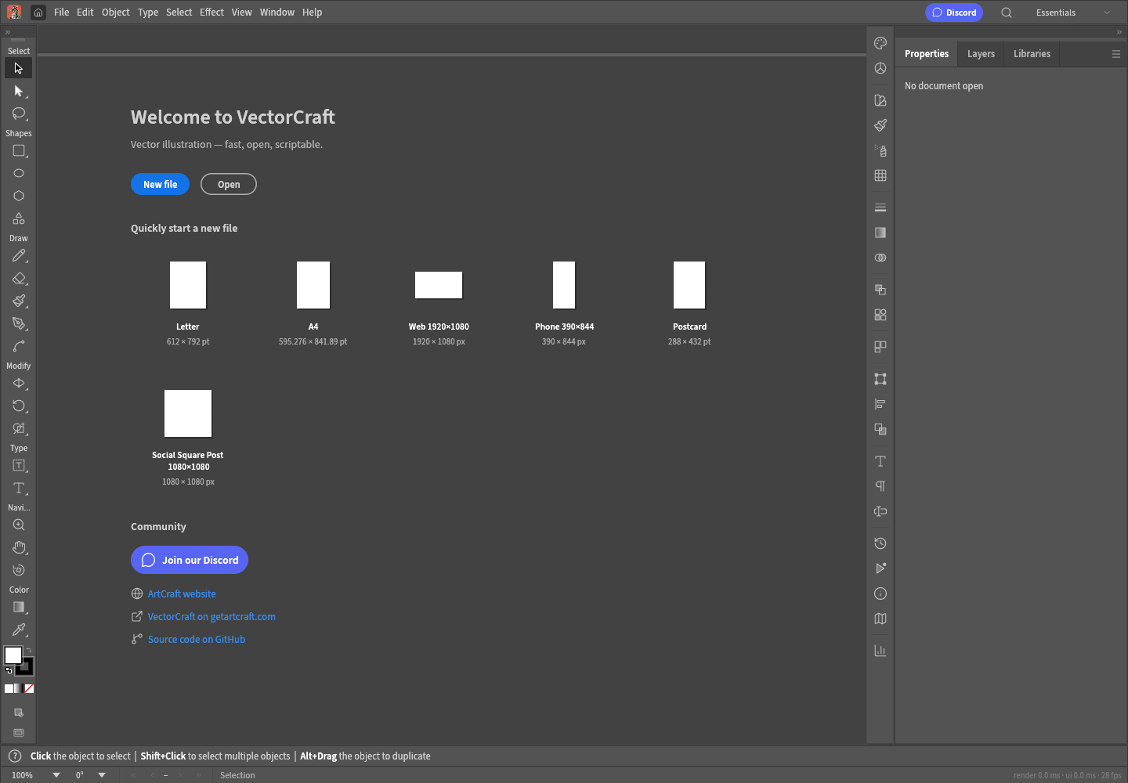Select the Curvature tool
1128x783 pixels.
19,346
